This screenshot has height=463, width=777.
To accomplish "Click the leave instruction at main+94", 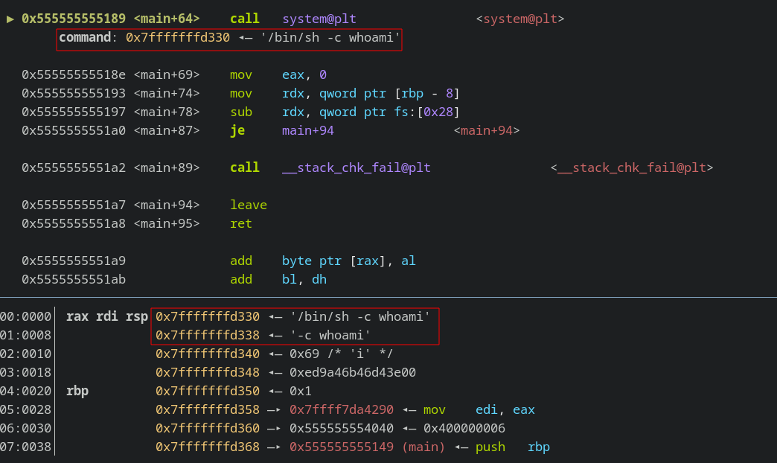I will (x=249, y=205).
